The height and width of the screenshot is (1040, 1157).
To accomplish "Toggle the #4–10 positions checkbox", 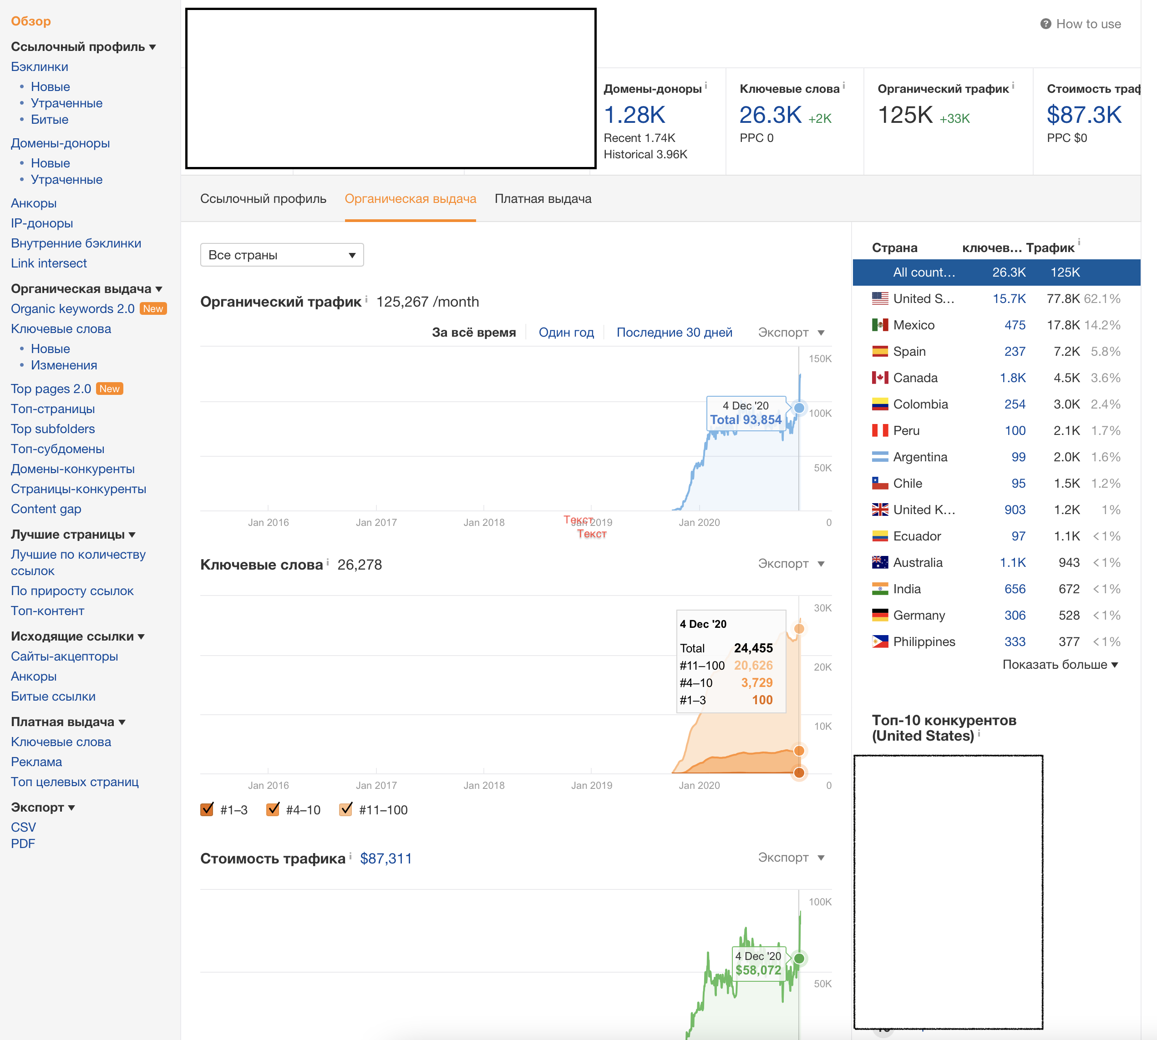I will tap(273, 810).
